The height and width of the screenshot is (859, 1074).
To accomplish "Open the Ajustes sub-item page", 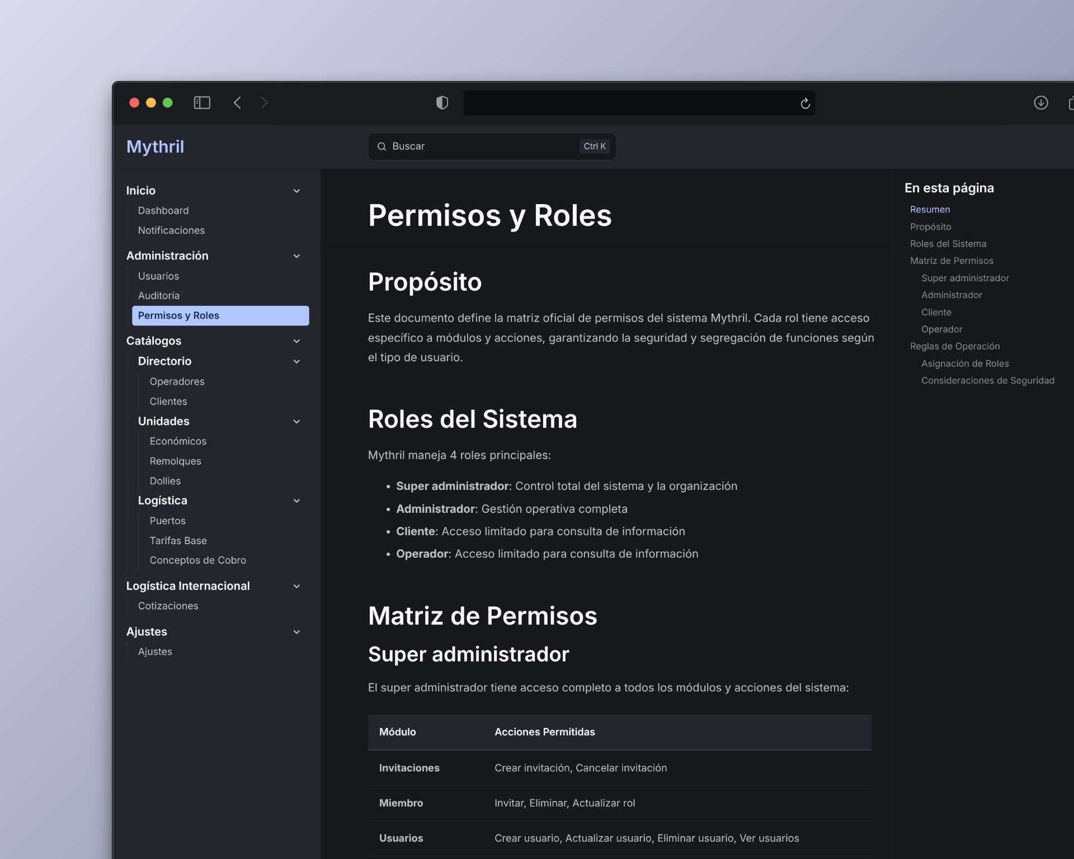I will (x=155, y=652).
